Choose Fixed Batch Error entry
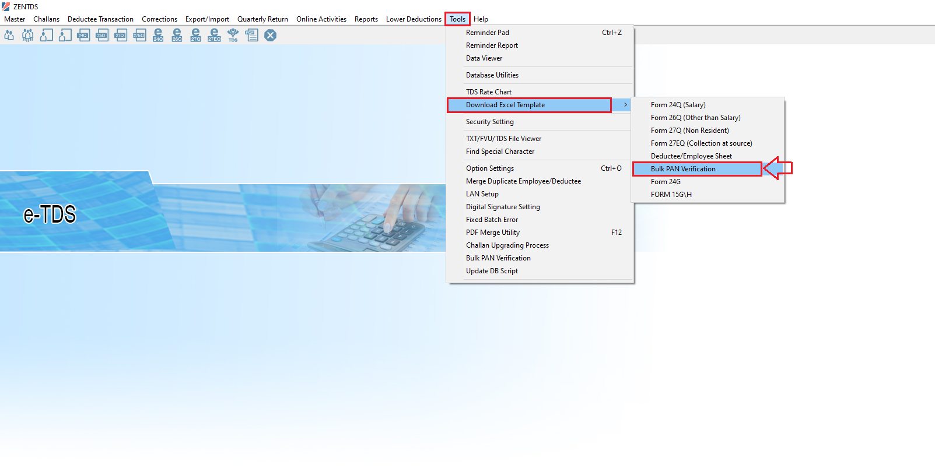Viewport: 935px width, 472px height. pos(540,220)
